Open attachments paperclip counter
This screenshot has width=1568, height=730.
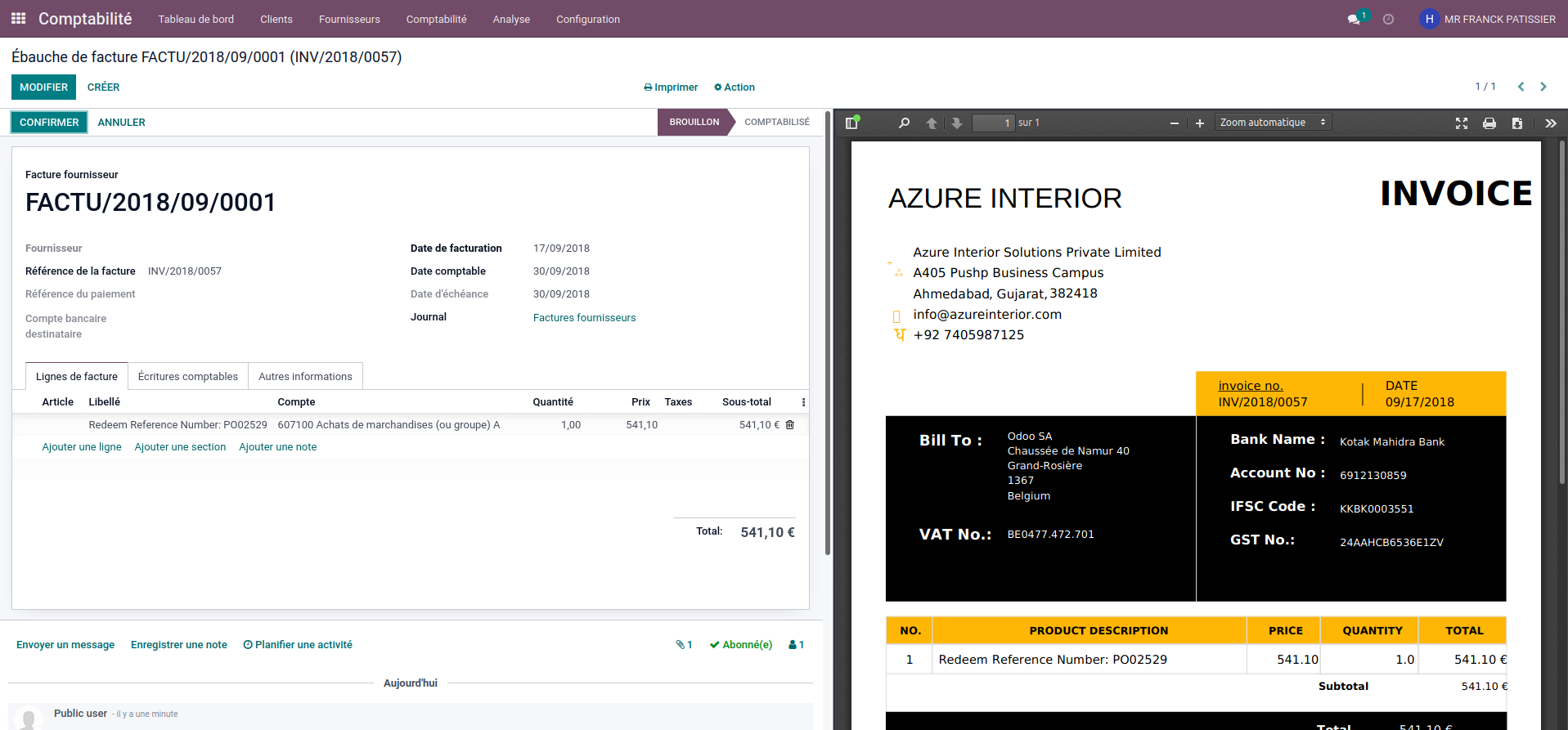(684, 645)
